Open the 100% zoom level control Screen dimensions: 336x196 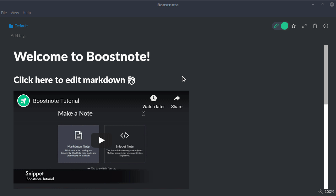[329, 192]
